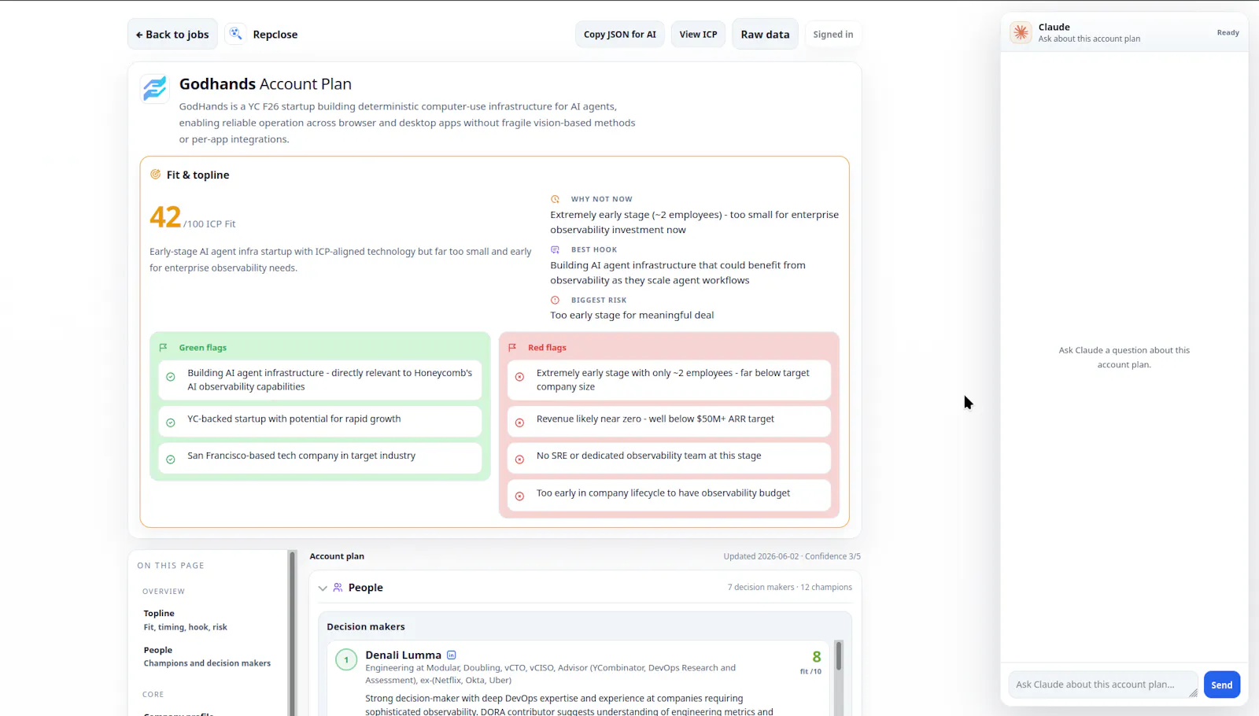Go back to jobs list
Image resolution: width=1259 pixels, height=716 pixels.
[x=172, y=35]
